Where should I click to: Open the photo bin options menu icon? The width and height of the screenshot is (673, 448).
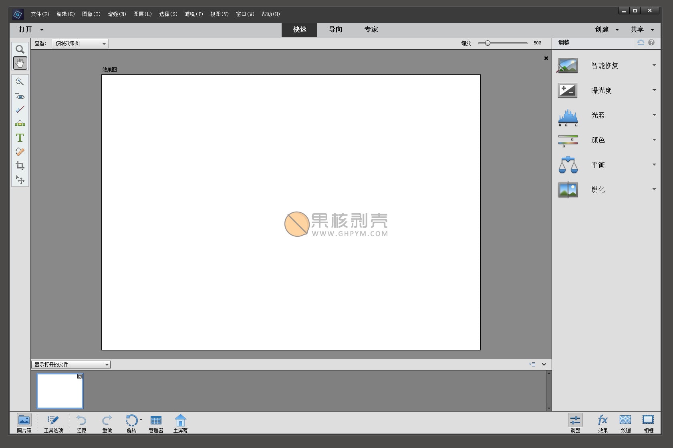pyautogui.click(x=532, y=364)
